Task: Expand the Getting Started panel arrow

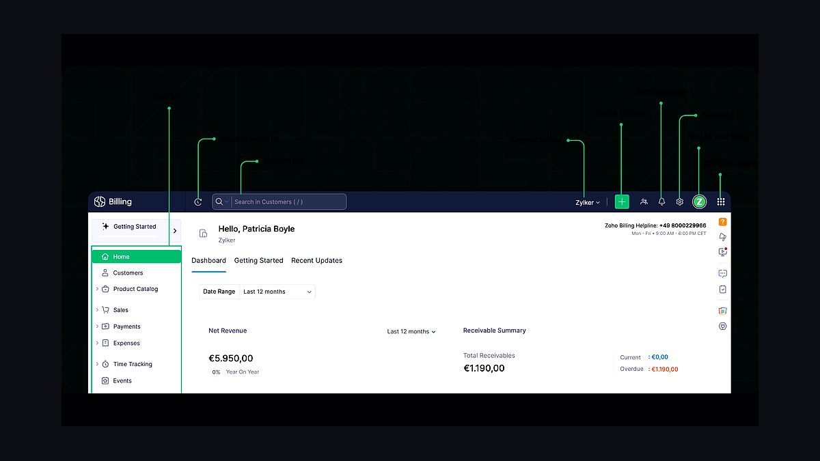Action: point(175,231)
